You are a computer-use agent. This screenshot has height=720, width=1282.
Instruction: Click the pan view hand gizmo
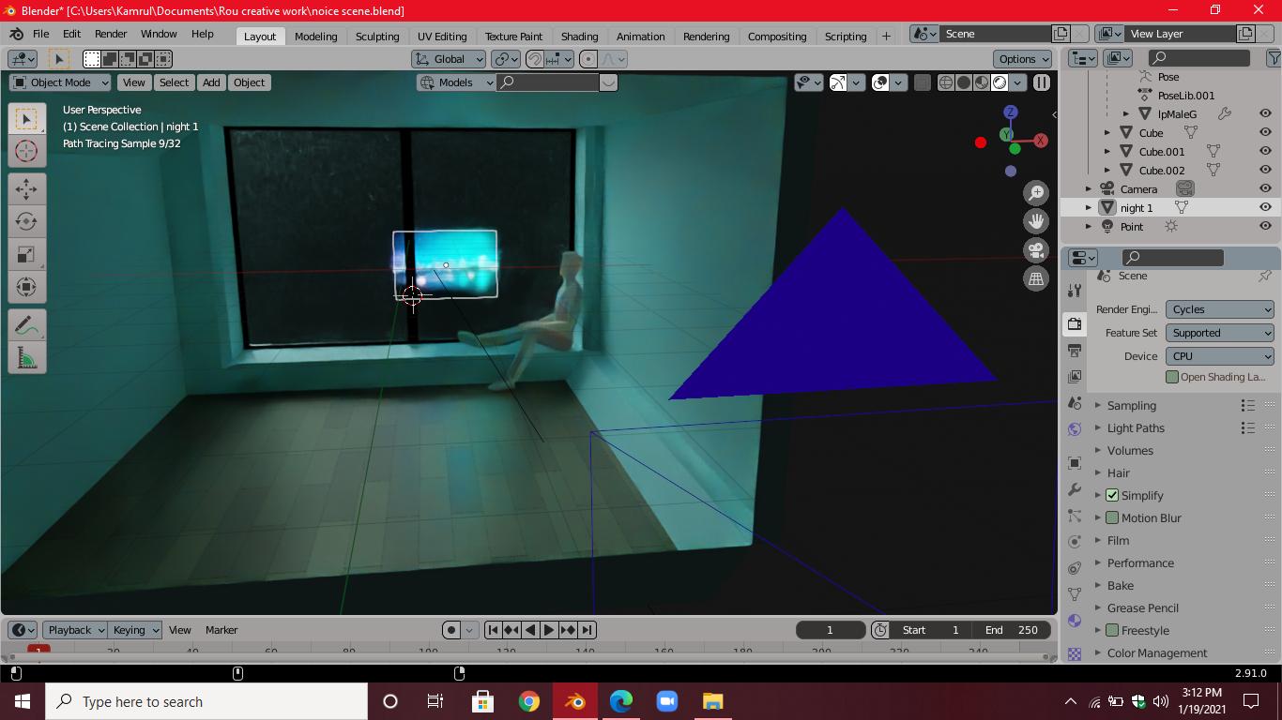click(1036, 221)
